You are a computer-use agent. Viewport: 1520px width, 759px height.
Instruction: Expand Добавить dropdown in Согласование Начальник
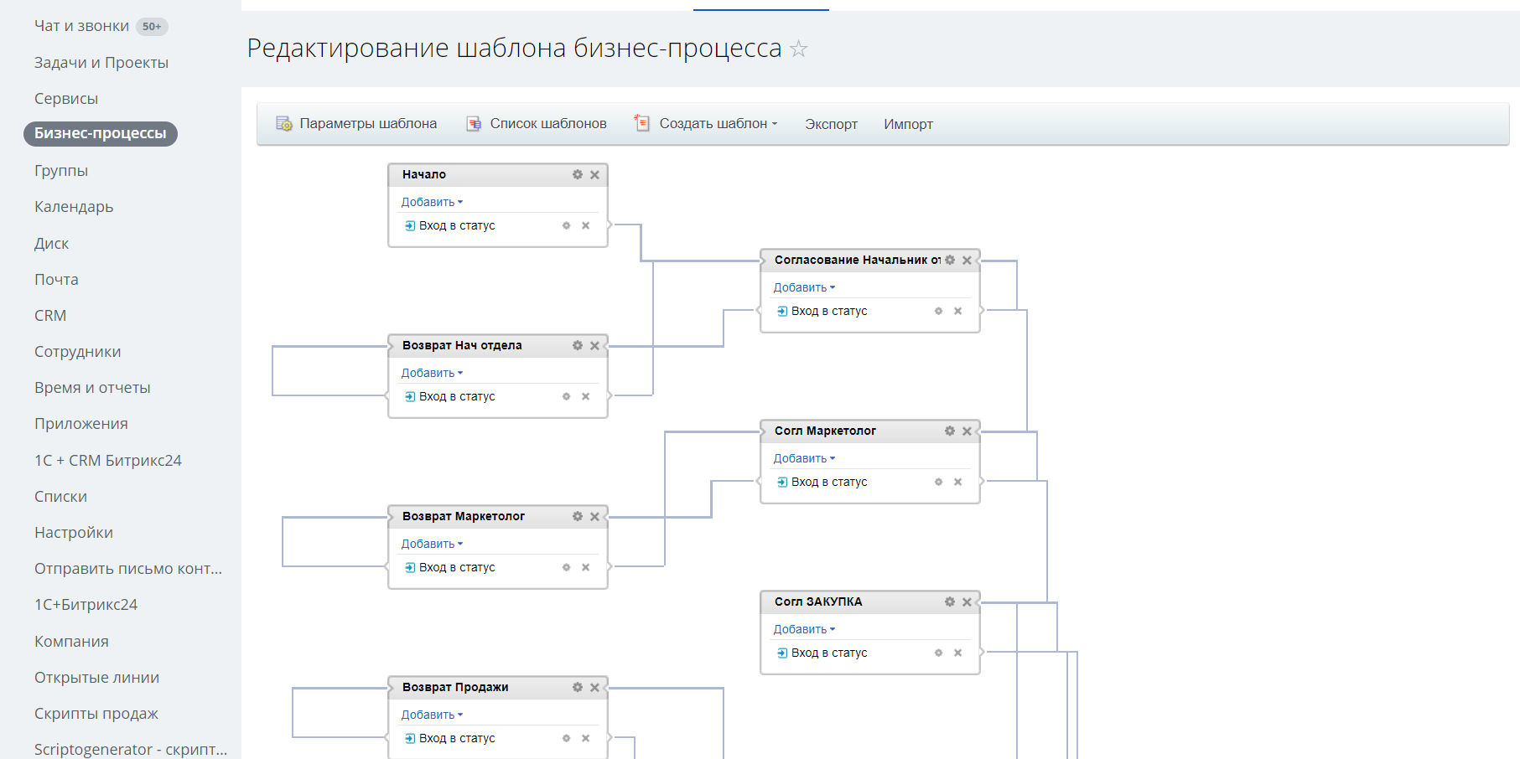804,287
